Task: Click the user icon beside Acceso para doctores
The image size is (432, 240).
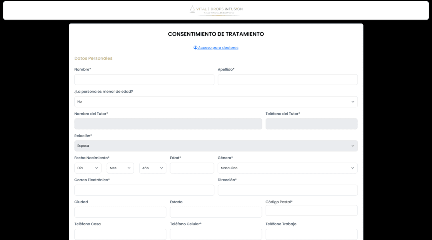Action: click(196, 48)
